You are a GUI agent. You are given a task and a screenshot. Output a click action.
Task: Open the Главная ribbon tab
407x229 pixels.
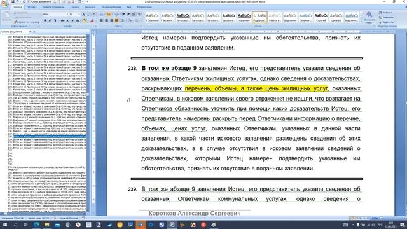(18, 7)
